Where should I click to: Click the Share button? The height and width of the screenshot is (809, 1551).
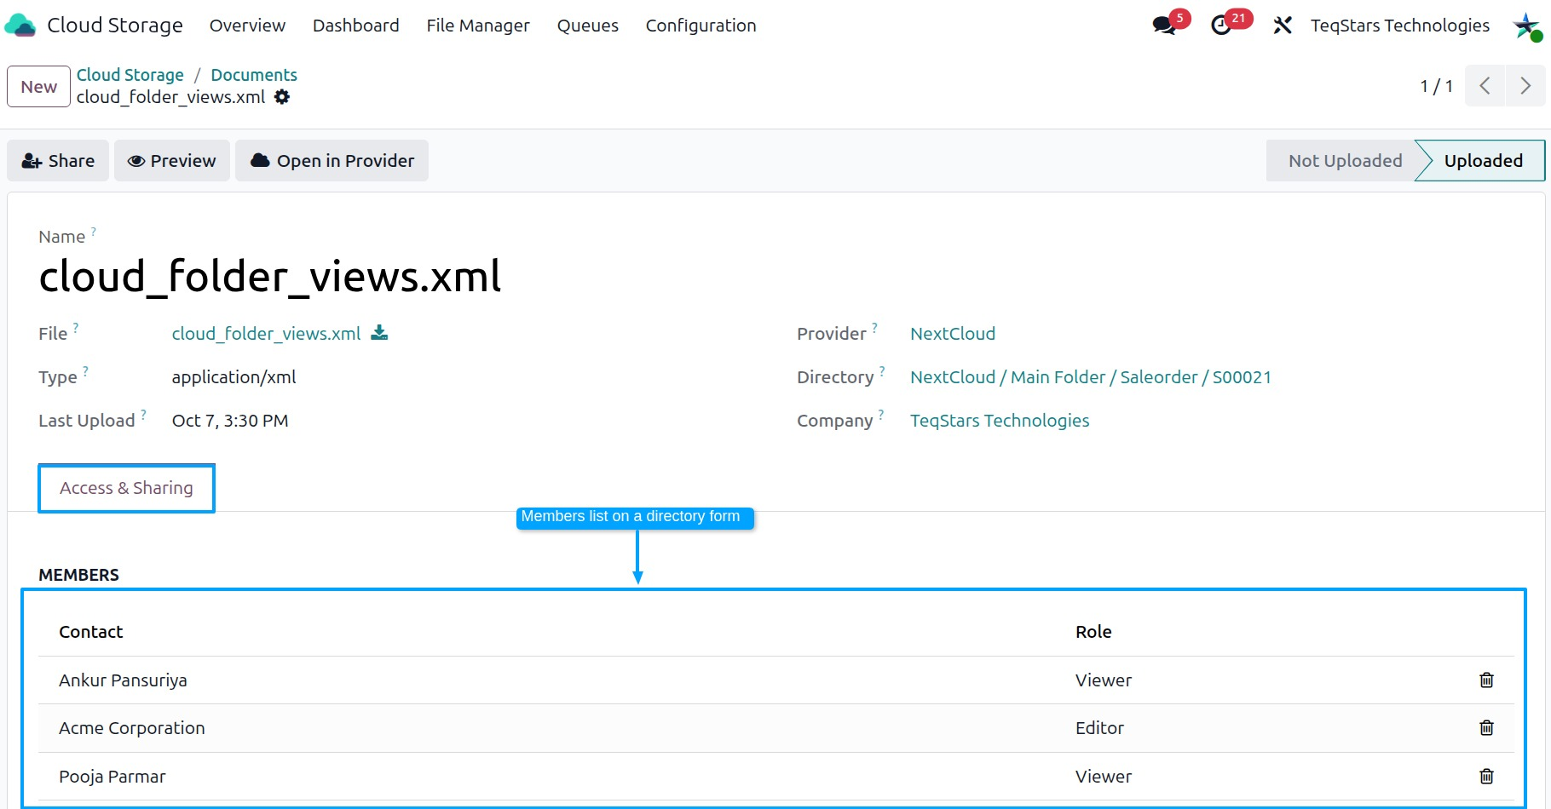pos(58,161)
